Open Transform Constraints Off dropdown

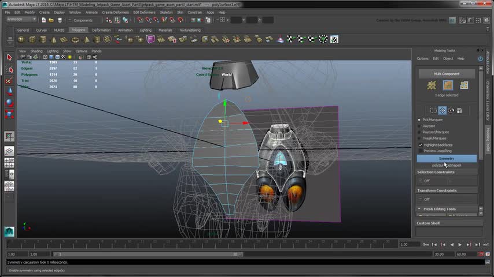447,199
